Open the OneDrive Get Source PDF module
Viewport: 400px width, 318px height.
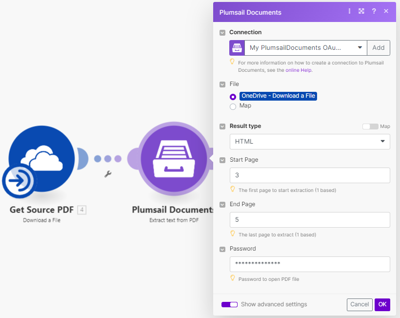point(41,158)
